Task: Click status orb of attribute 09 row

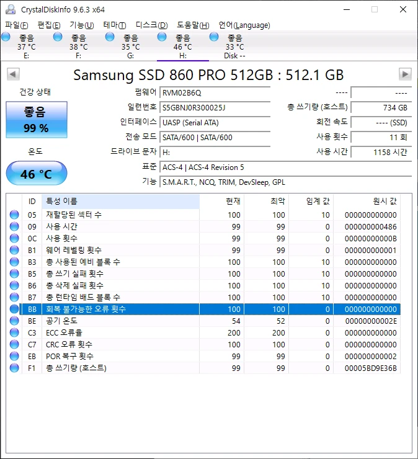Action: [14, 226]
